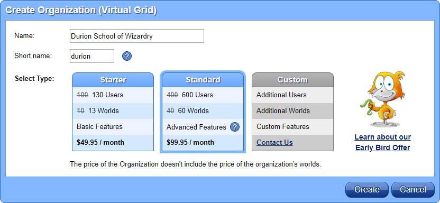Click the 'Short name:' label
Screen dimensions: 440x203
(33, 56)
